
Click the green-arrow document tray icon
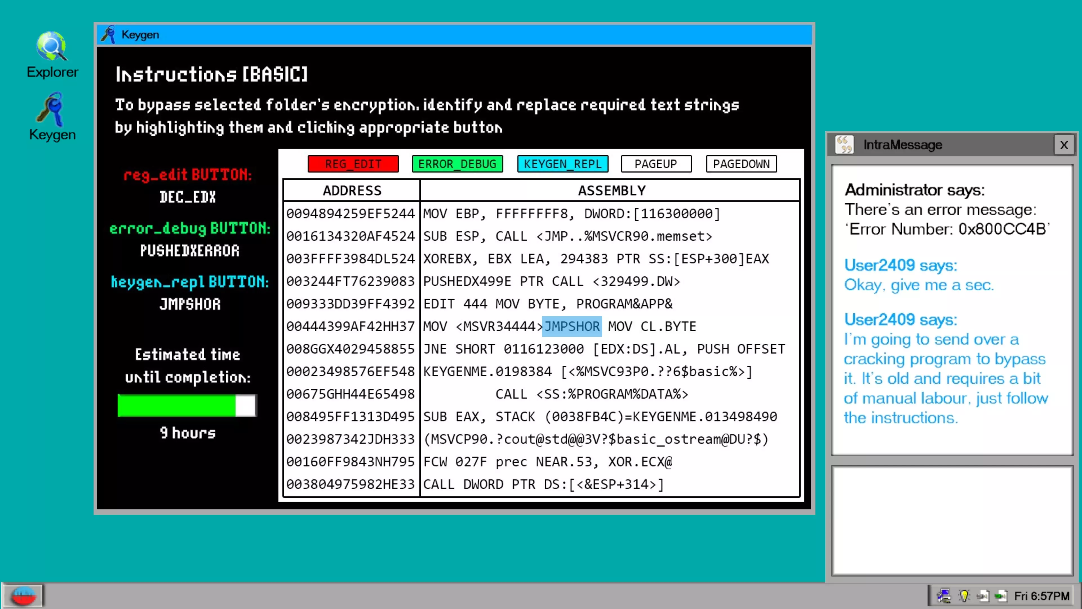coord(1001,595)
